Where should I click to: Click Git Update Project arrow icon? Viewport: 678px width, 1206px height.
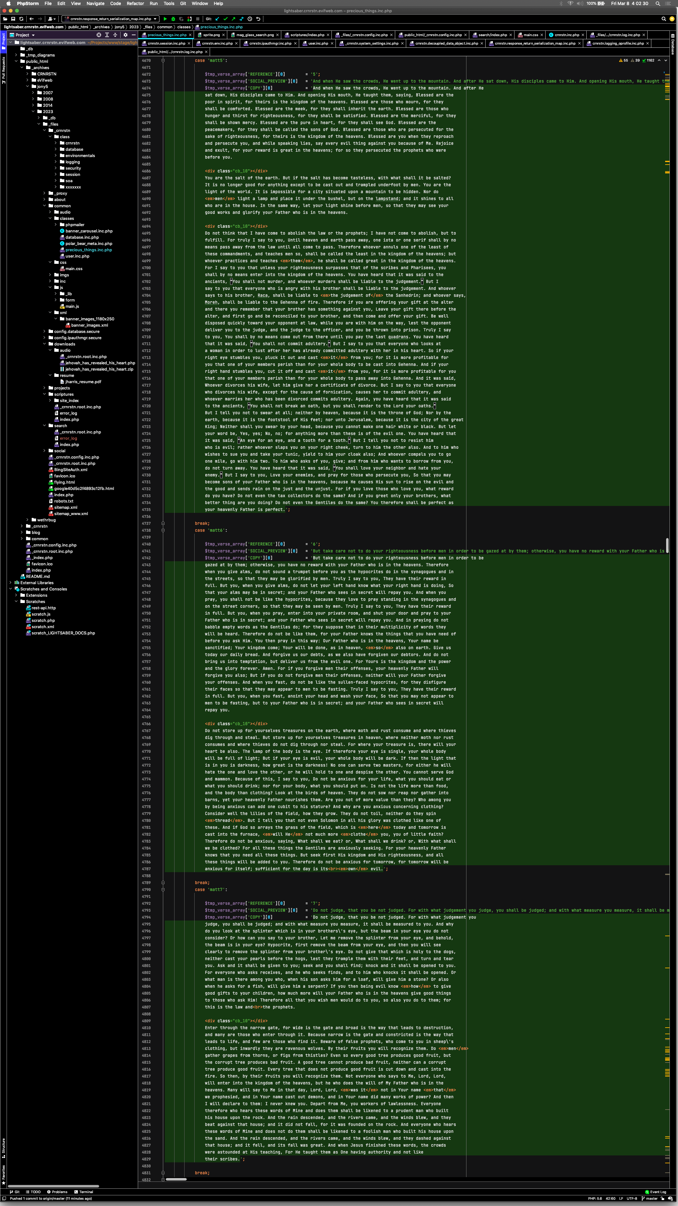[x=217, y=19]
